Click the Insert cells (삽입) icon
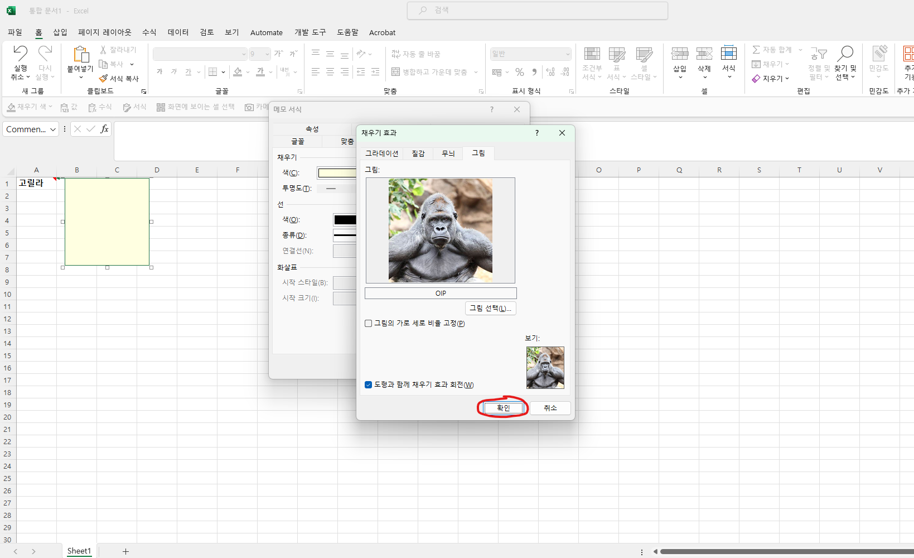This screenshot has height=558, width=914. 679,54
